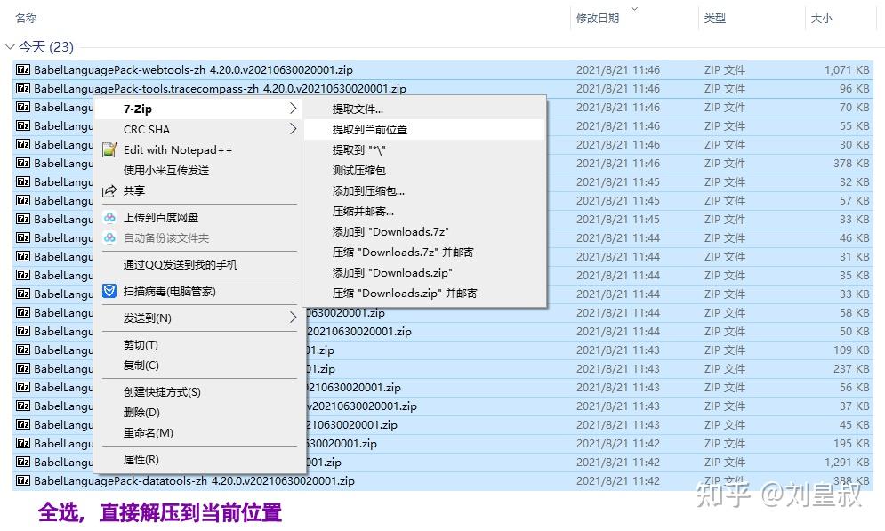The width and height of the screenshot is (885, 531).
Task: Click file name BabelLanguagePack-datatools-zh zip
Action: (x=194, y=481)
